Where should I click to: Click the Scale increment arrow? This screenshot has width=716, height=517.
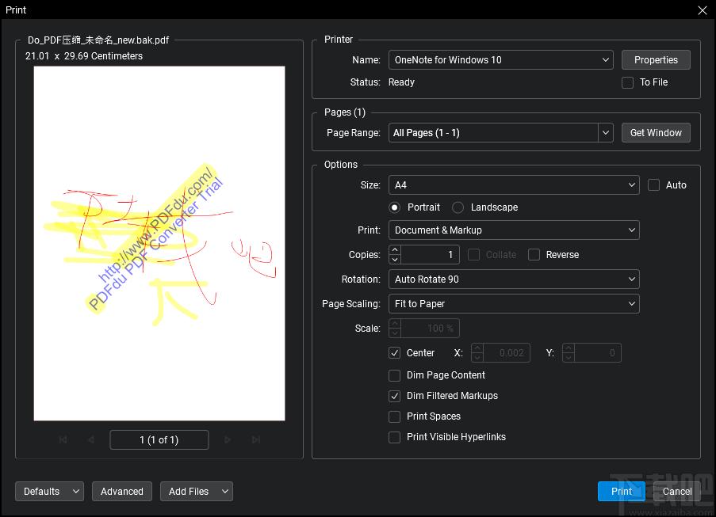396,324
